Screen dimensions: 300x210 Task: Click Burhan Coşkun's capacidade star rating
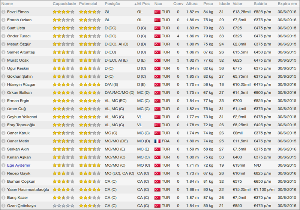(63, 182)
